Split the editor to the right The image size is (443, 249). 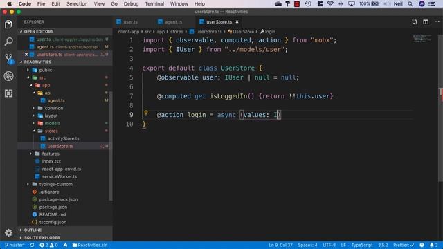[426, 21]
